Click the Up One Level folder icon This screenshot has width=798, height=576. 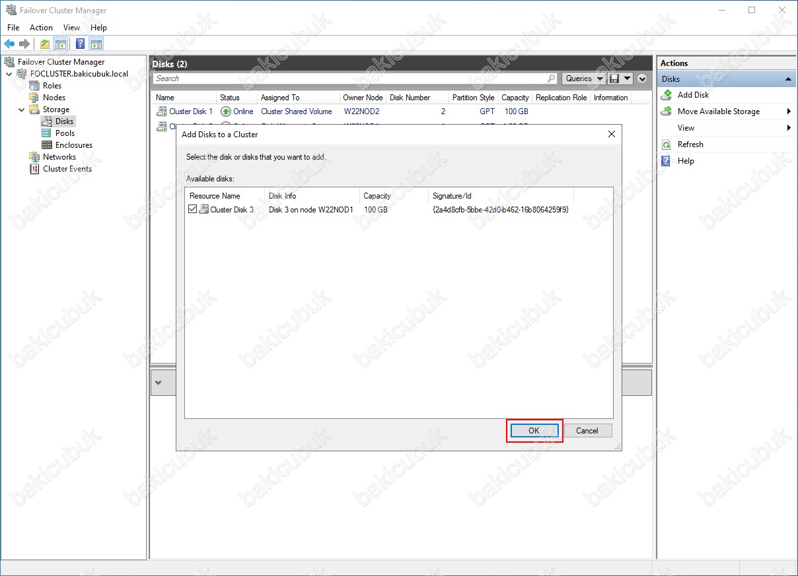point(45,44)
